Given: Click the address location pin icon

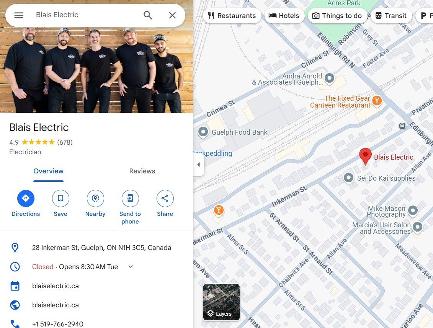Looking at the screenshot, I should coord(15,248).
